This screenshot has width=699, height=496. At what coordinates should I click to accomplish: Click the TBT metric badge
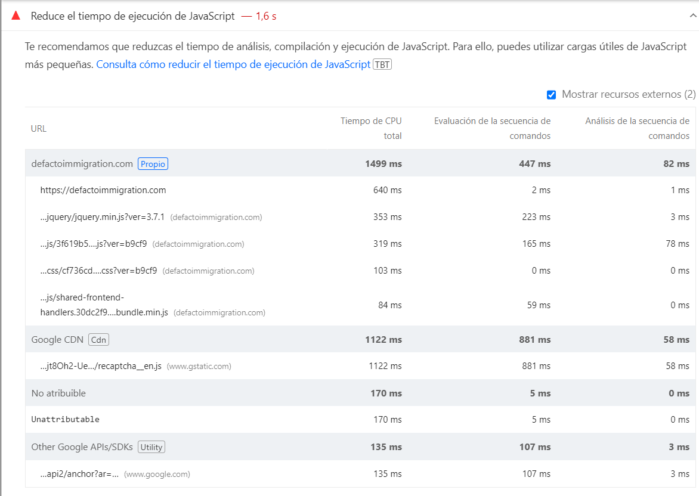382,64
